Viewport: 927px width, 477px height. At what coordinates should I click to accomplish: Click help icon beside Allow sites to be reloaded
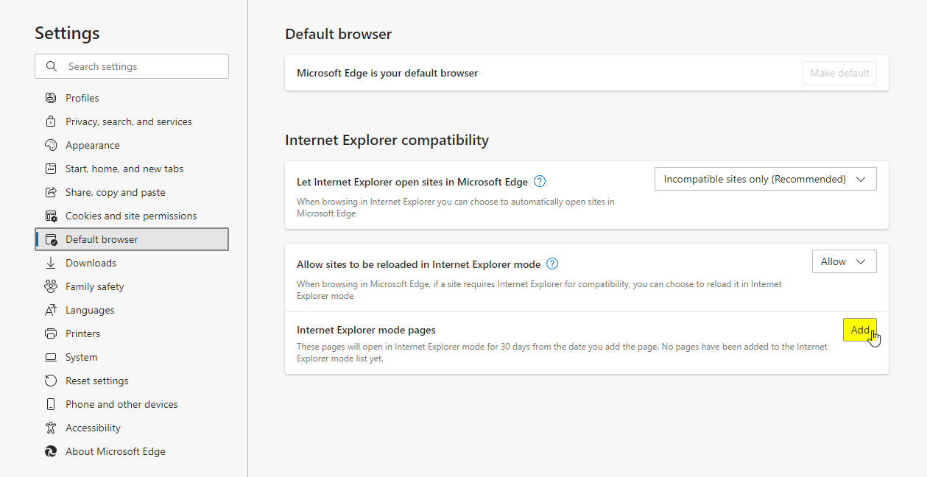(x=552, y=264)
